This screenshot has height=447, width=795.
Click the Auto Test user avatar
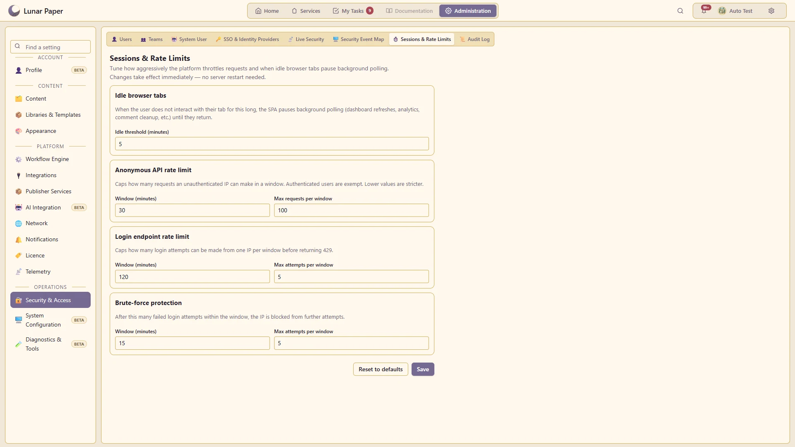coord(722,11)
